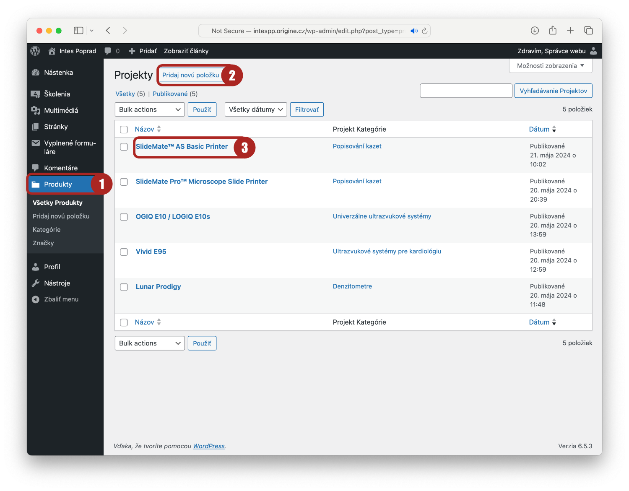This screenshot has width=629, height=491.
Task: Collapse menu using Zbaliť menu arrow icon
Action: [36, 299]
